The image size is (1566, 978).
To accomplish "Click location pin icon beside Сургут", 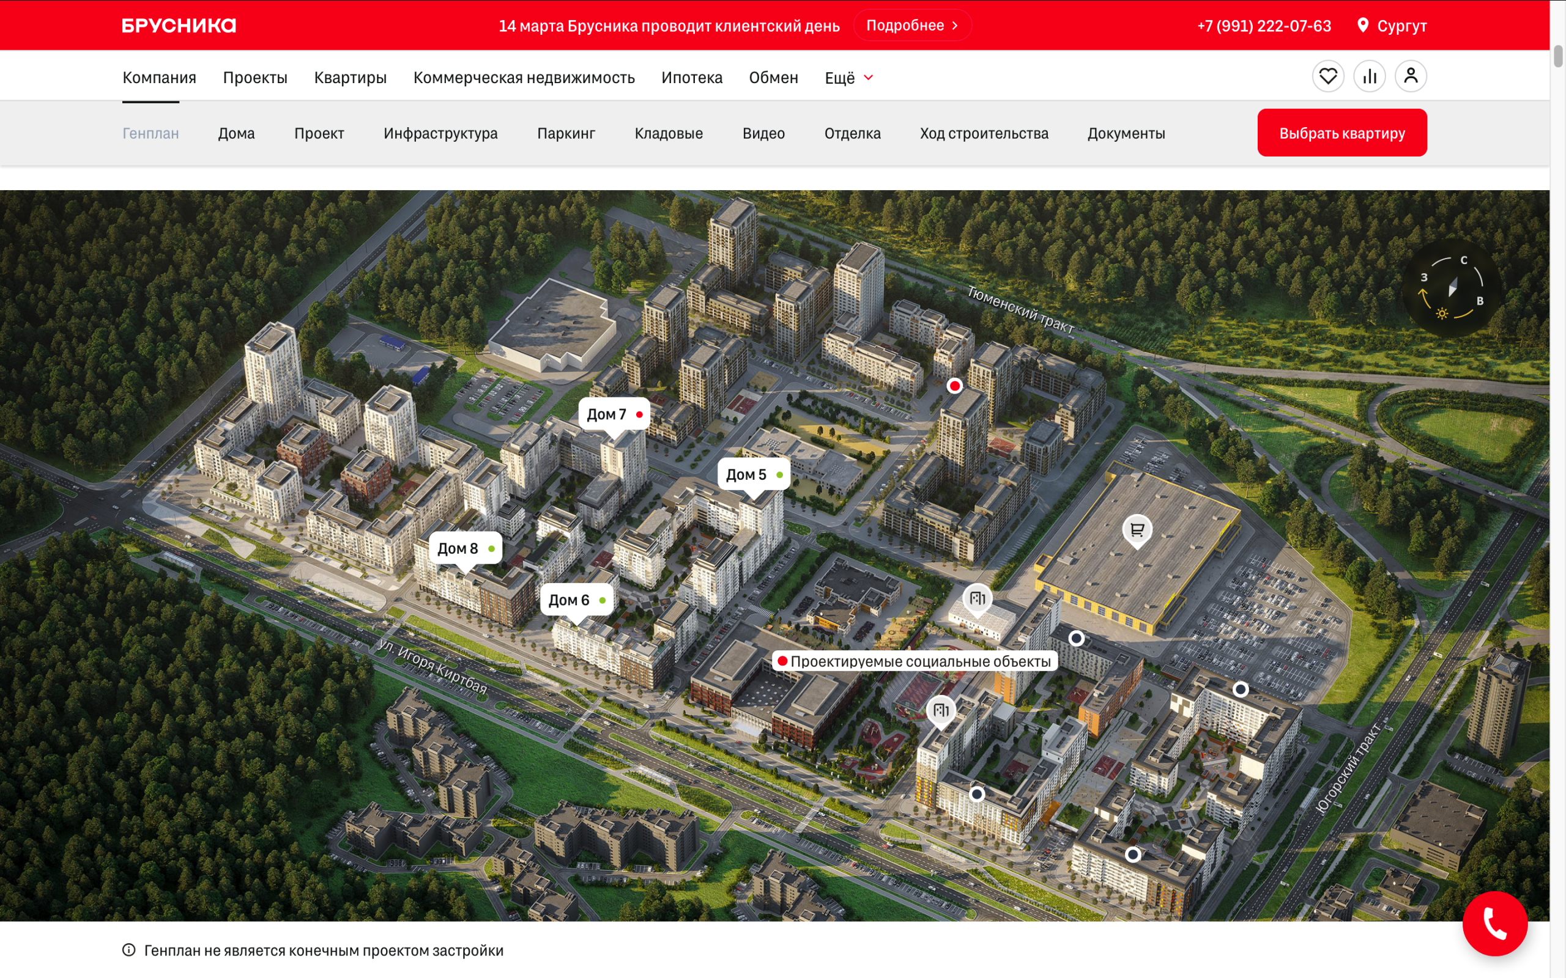I will 1363,25.
